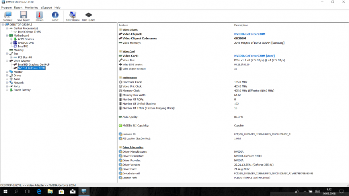Open Action Center notifications icon
Viewport: 349px width, 196px height.
coord(341,191)
